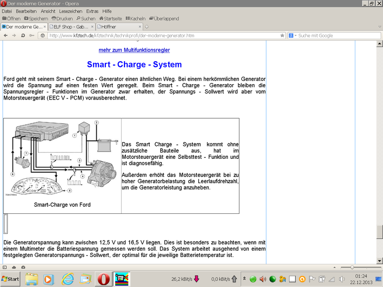
Task: Arrange windows with Kacheln
Action: pyautogui.click(x=136, y=19)
